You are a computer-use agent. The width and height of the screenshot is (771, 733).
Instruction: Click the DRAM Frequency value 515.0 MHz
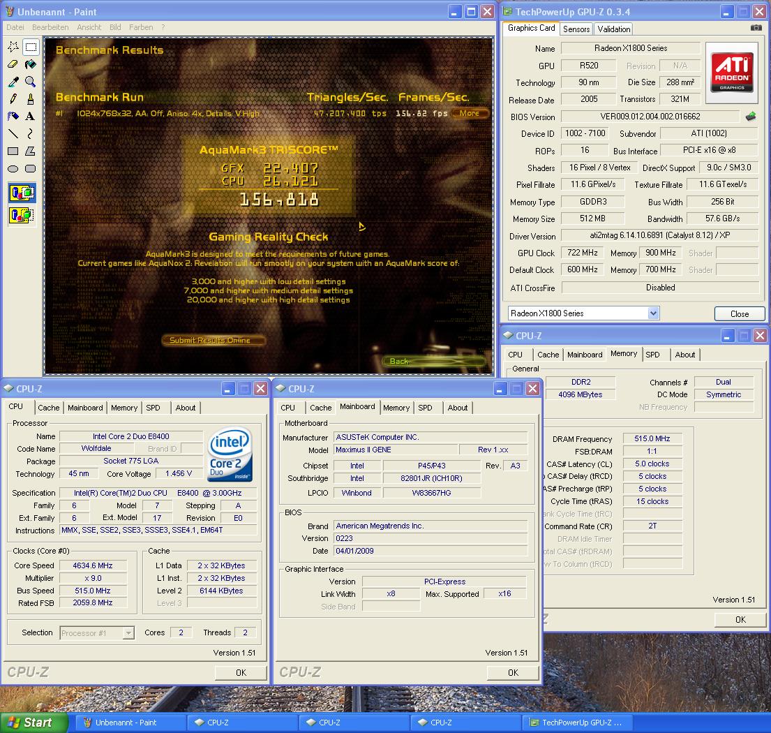tap(652, 438)
